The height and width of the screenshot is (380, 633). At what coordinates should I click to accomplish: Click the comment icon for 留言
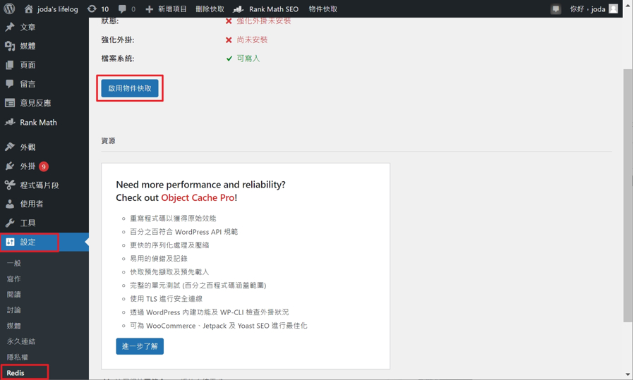(x=10, y=84)
